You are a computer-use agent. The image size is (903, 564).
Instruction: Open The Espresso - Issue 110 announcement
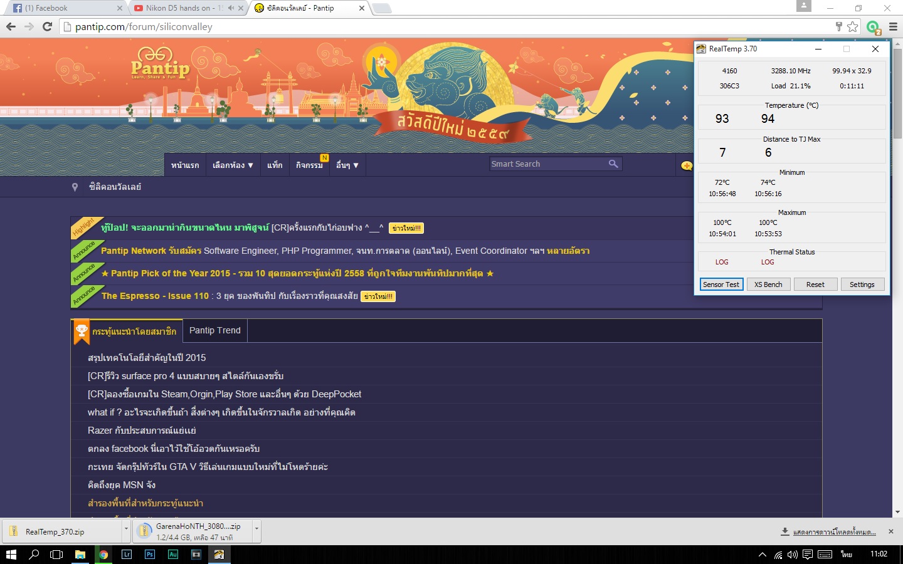click(x=230, y=296)
